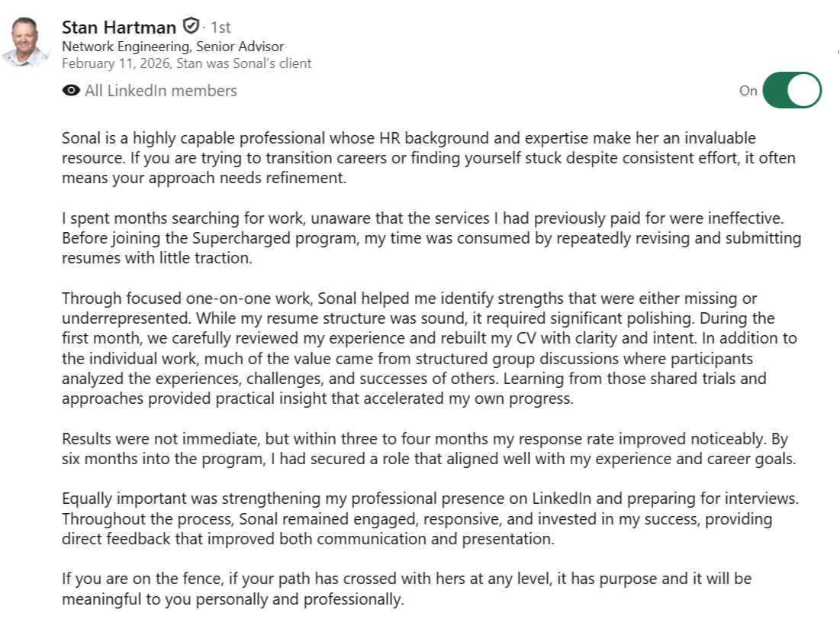Click the paragraph starting Equally important was strengthening
Viewport: 840px width, 626px height.
[x=430, y=518]
